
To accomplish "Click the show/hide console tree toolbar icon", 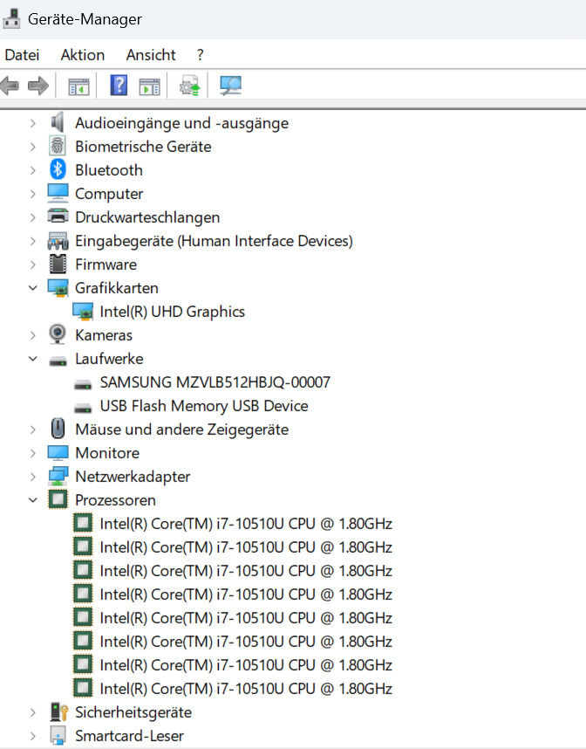I will pos(78,86).
